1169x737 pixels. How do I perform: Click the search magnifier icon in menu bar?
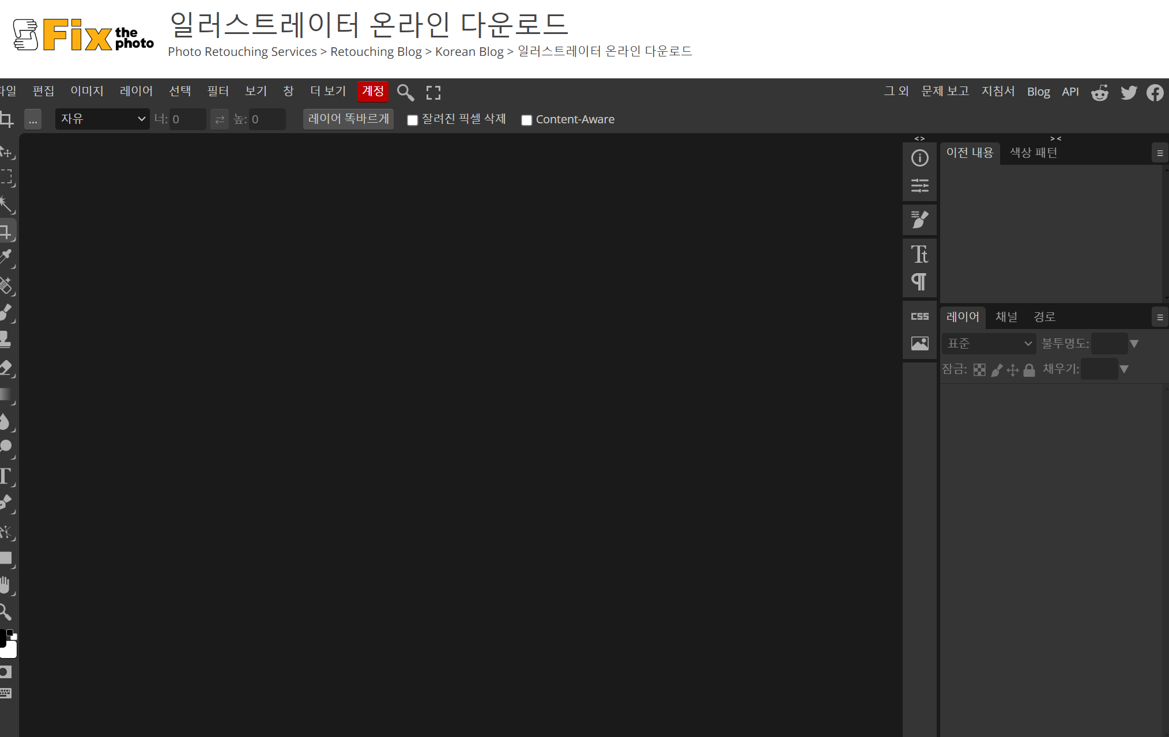(405, 92)
